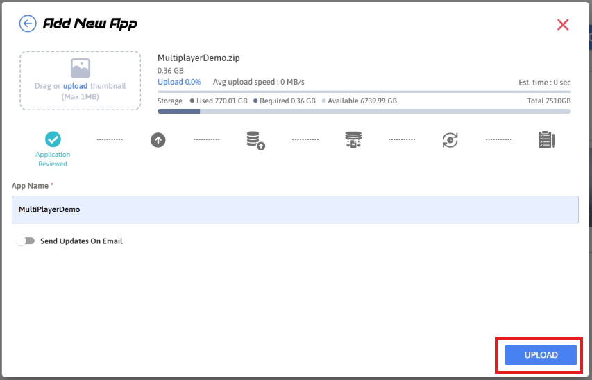Click the MultiplayerDemo.zip file name

[x=198, y=58]
